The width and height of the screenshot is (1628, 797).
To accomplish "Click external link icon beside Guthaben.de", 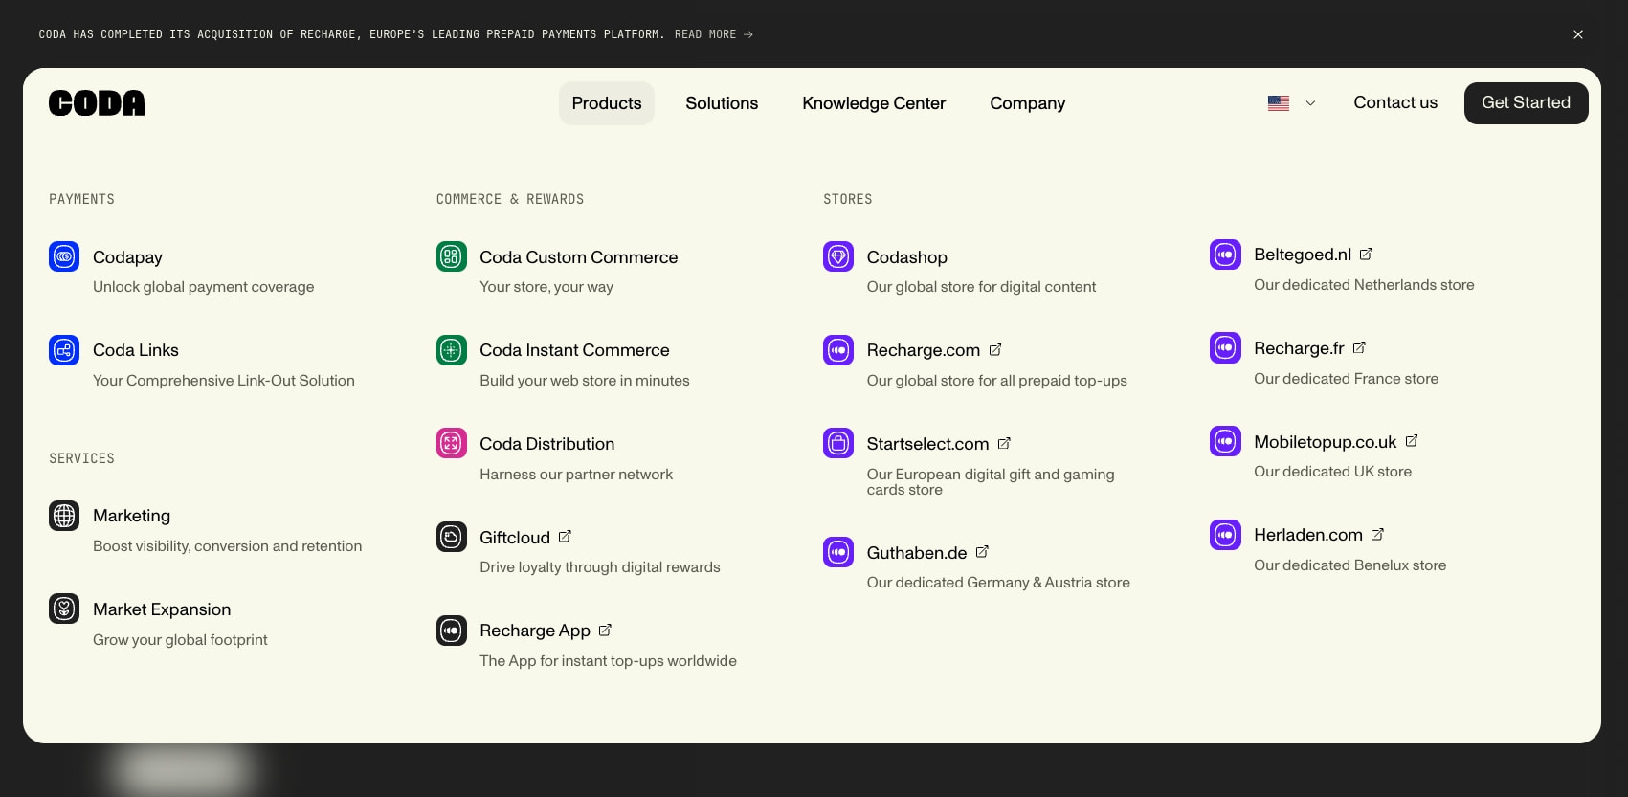I will point(982,552).
